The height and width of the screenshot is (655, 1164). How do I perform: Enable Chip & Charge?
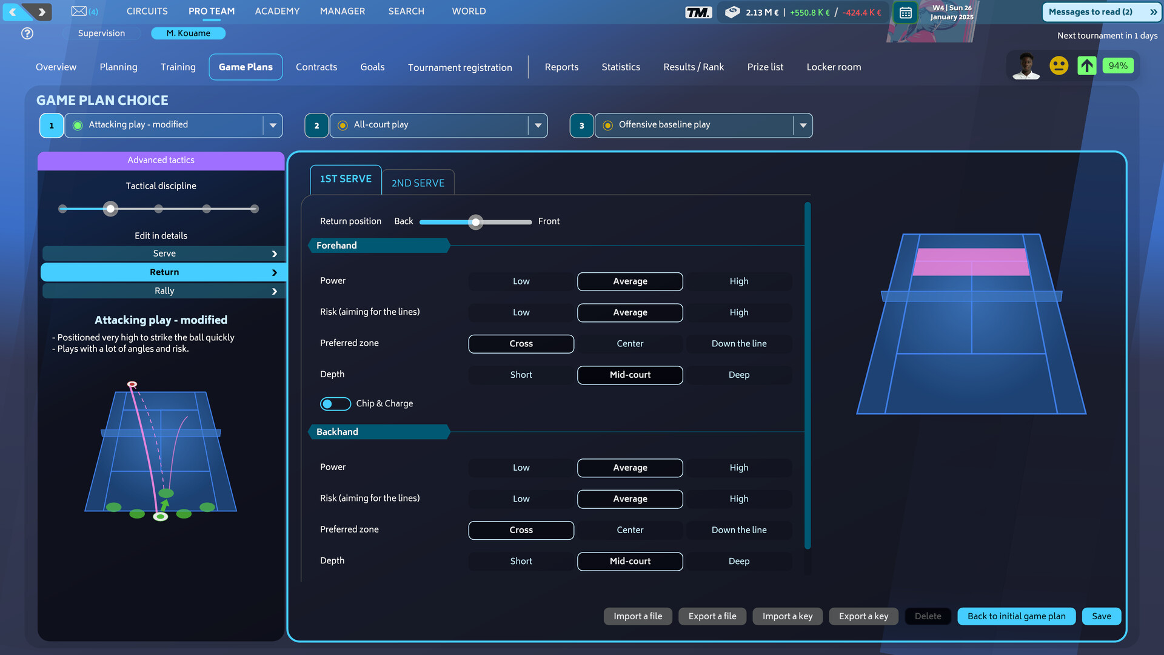tap(335, 403)
